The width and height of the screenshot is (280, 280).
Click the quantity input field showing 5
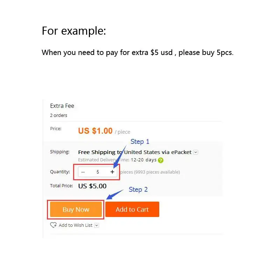(98, 172)
